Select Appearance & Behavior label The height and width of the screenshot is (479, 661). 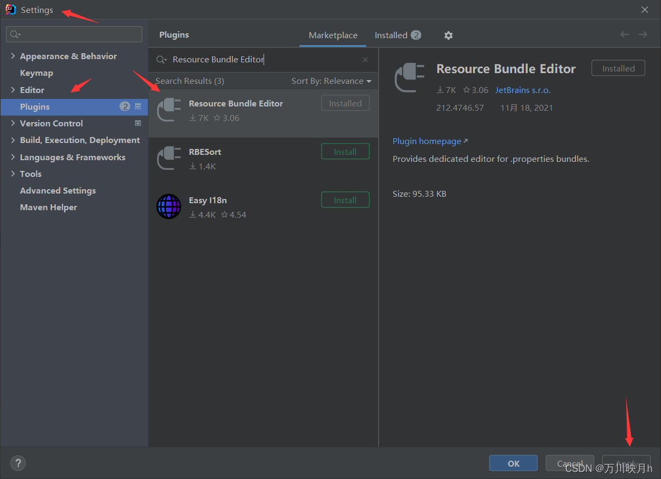pos(68,56)
